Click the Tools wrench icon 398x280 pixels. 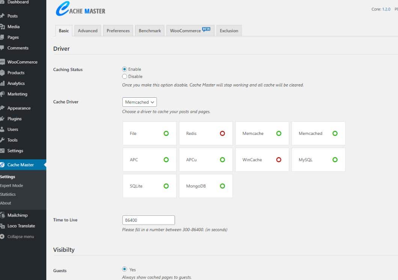[2, 140]
